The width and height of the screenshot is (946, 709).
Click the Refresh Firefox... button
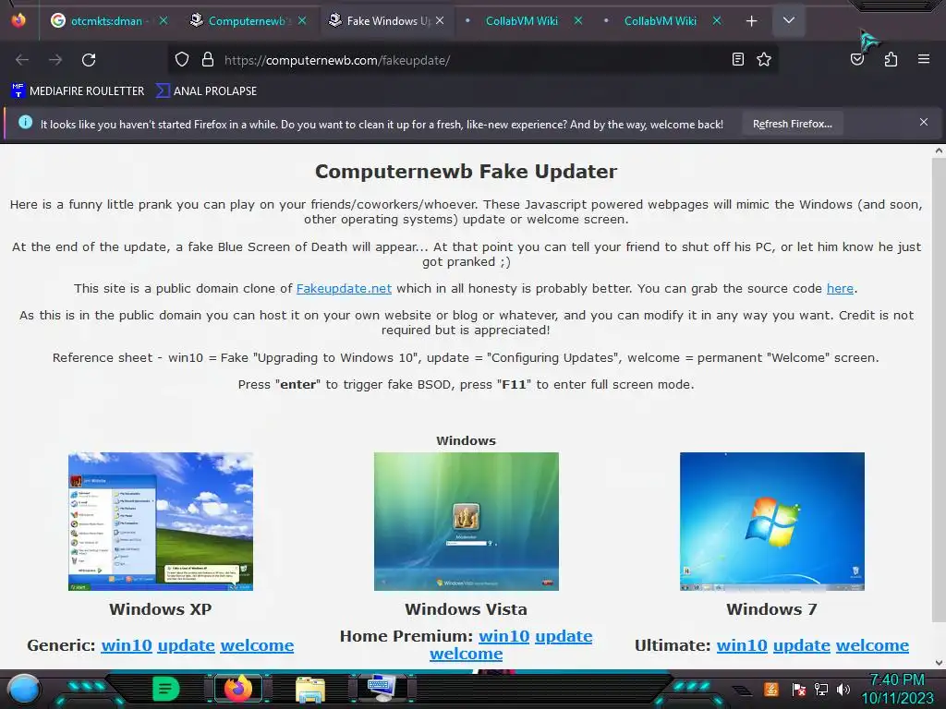click(792, 124)
